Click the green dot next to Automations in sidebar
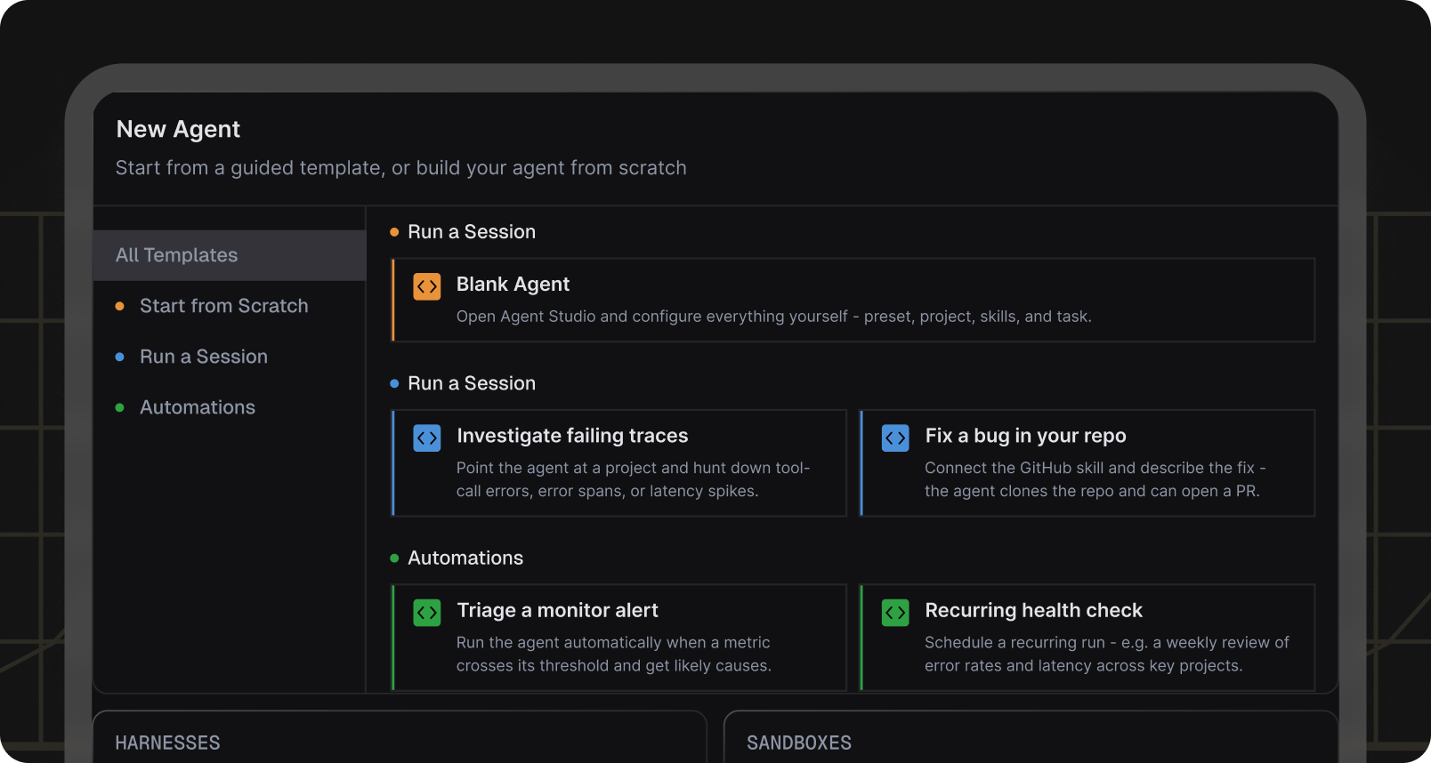Image resolution: width=1431 pixels, height=763 pixels. click(x=120, y=407)
